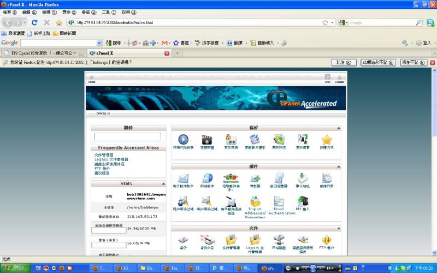Open the Disk Space Usage icon

303,240
